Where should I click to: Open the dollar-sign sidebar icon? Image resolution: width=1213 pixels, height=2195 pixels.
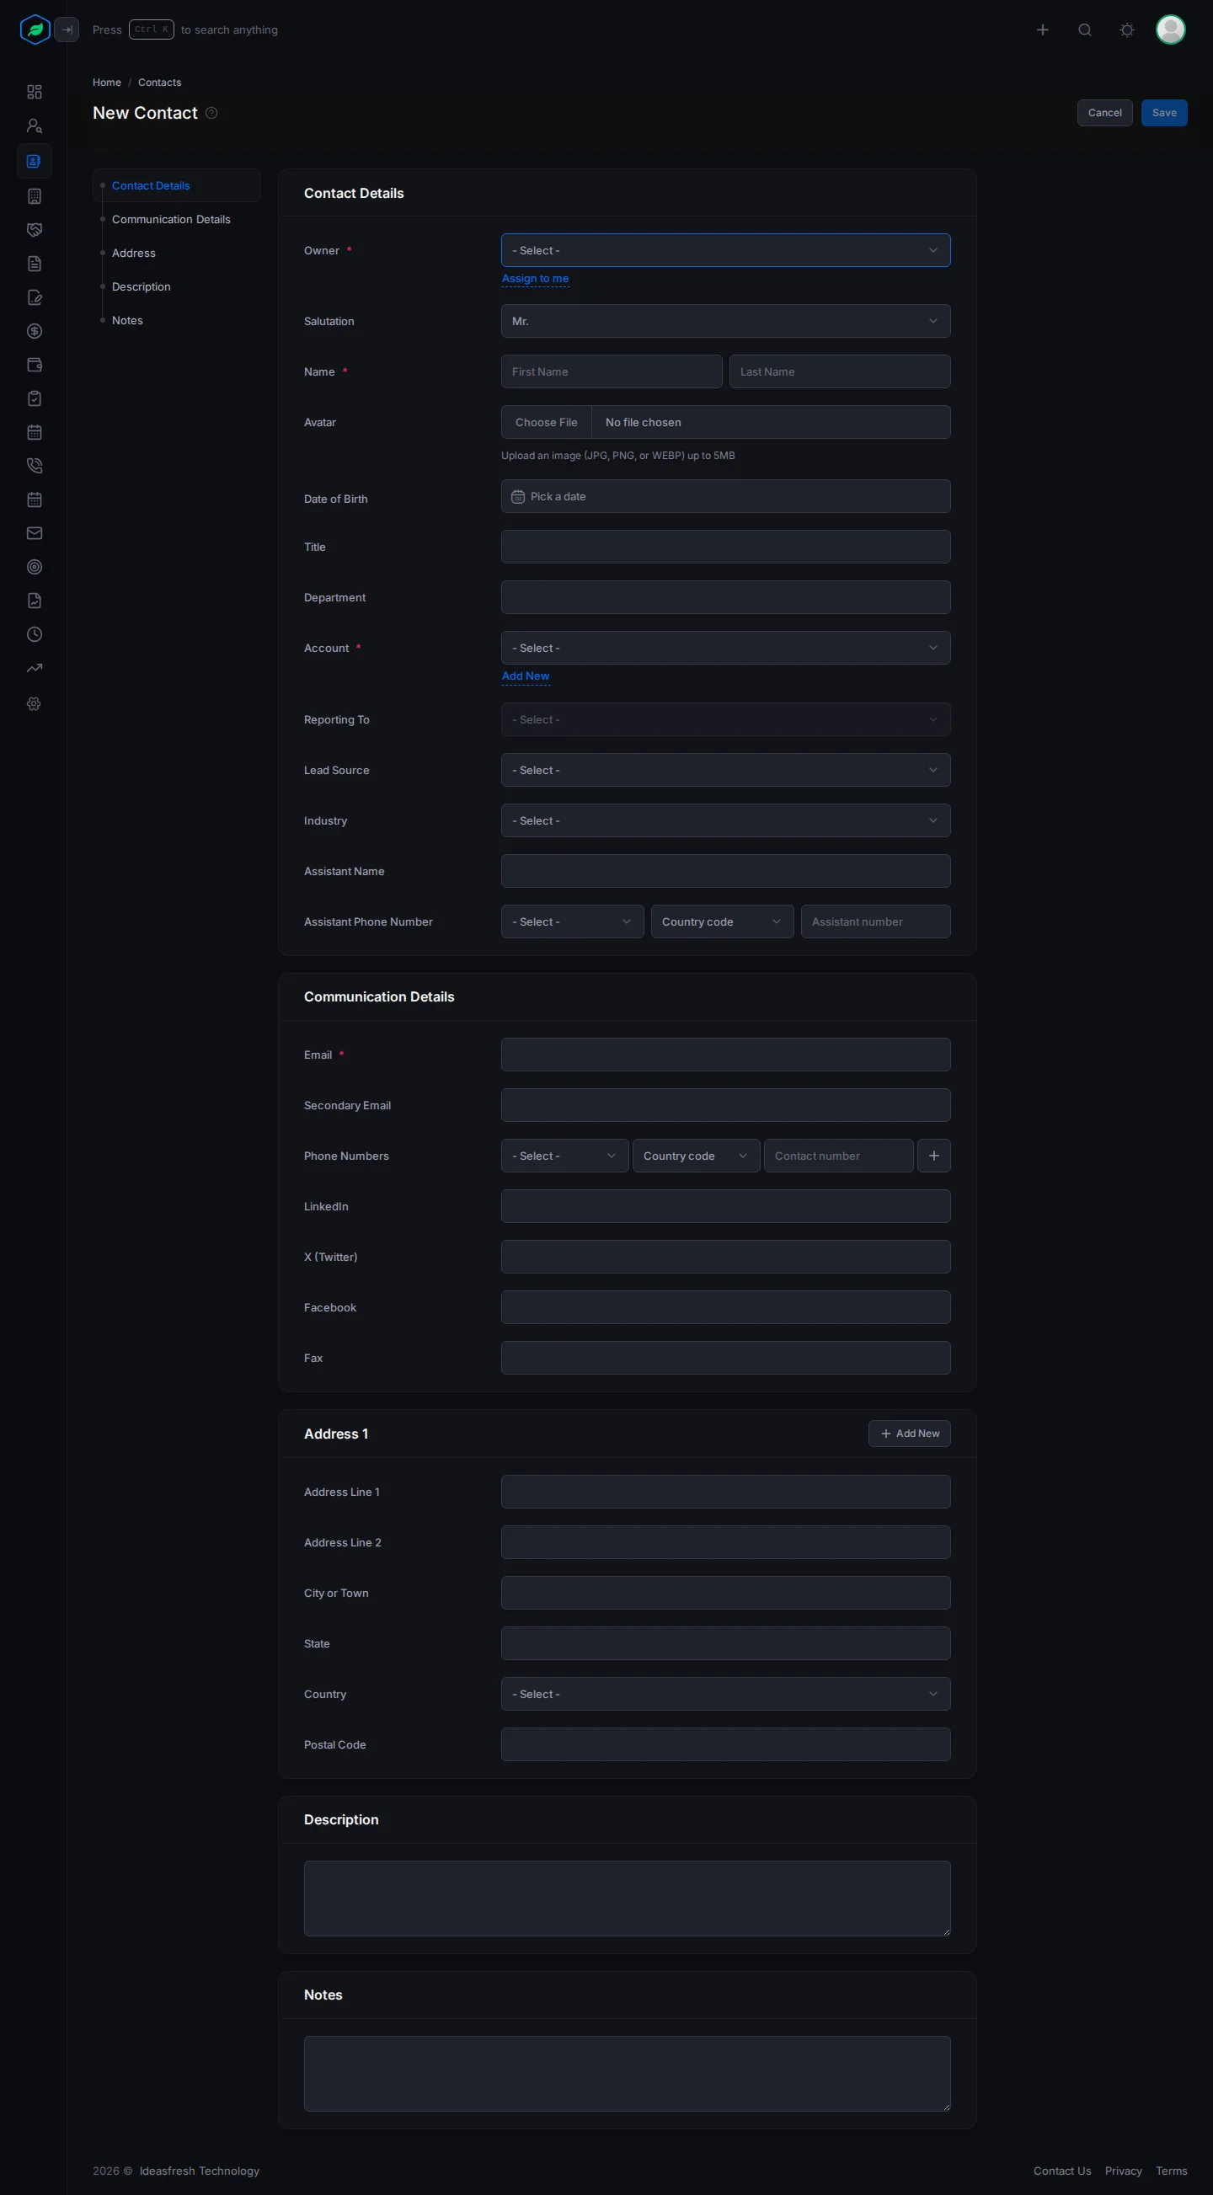coord(34,332)
